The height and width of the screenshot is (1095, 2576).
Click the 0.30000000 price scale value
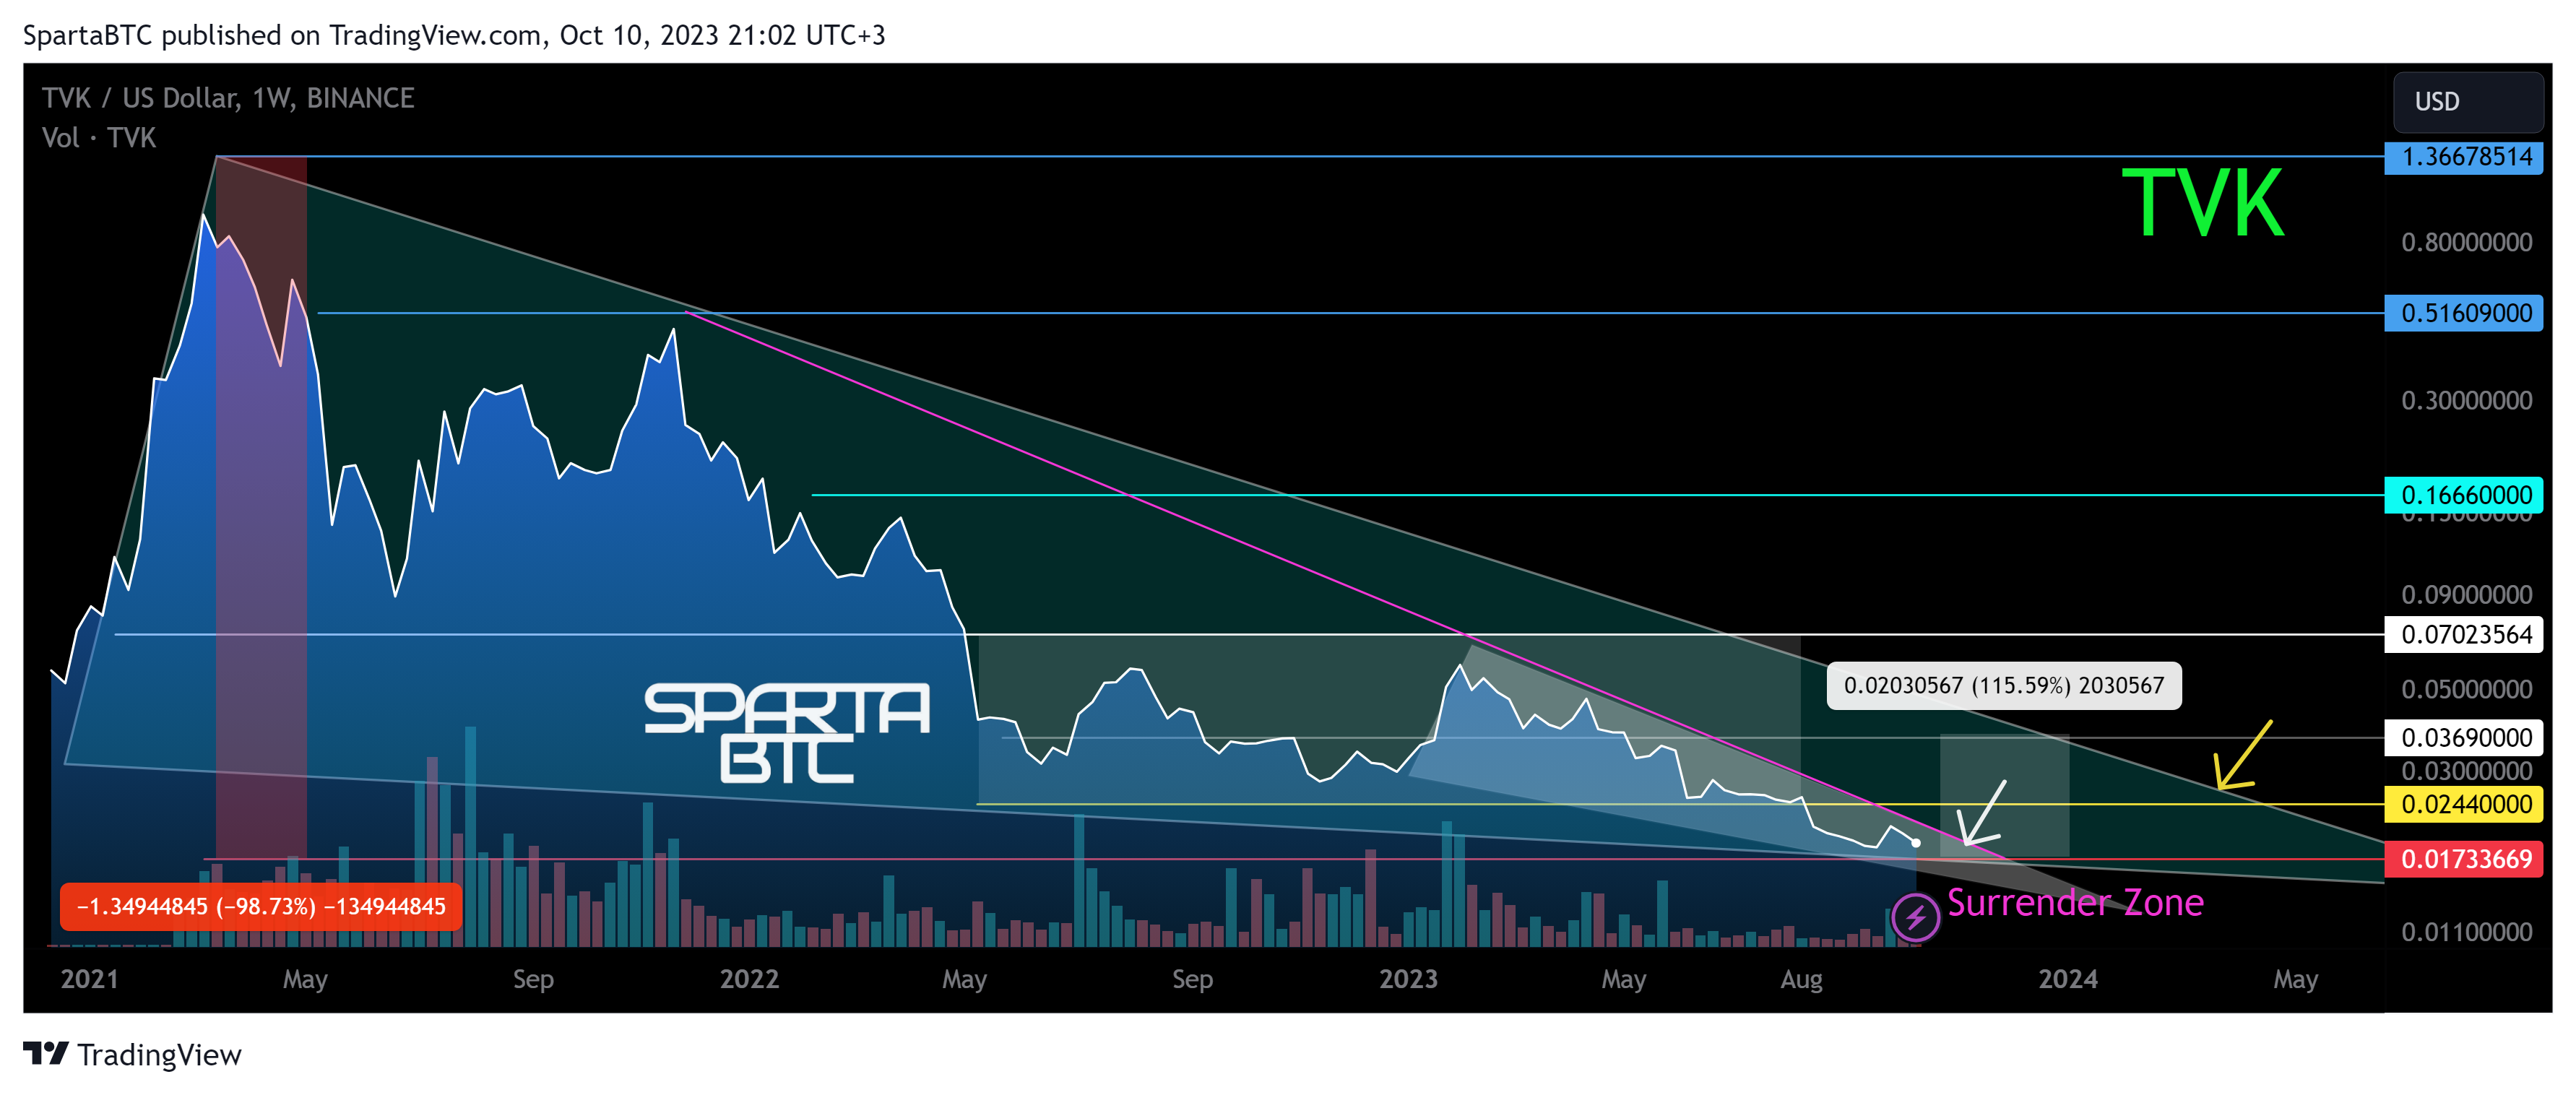coord(2466,401)
